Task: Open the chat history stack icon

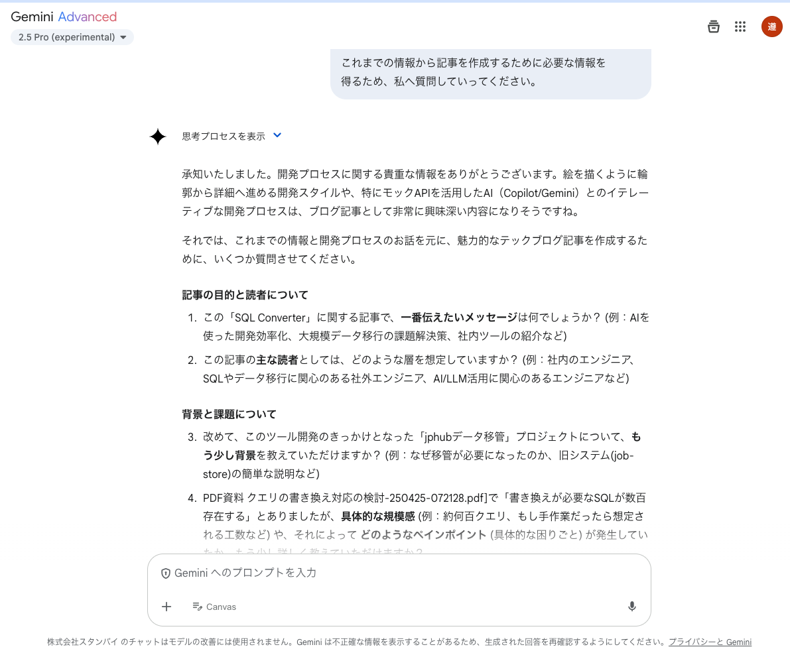Action: pos(714,27)
